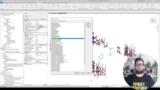Image resolution: width=160 pixels, height=90 pixels.
Task: Open Object Styles from the ribbon
Action: click(x=11, y=5)
